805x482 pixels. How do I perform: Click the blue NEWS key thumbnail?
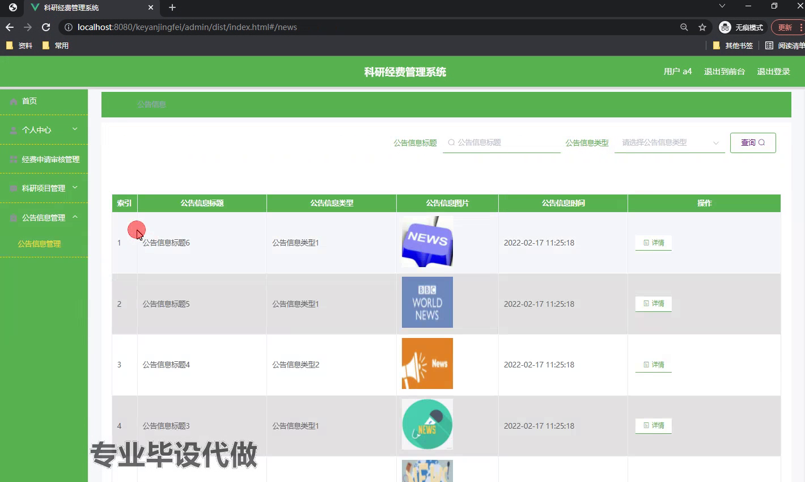(427, 242)
